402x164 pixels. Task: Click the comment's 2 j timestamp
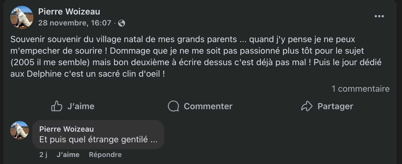coord(43,155)
